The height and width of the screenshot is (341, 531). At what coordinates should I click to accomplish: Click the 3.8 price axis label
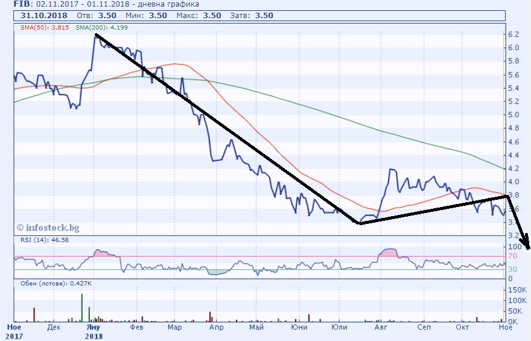[514, 196]
